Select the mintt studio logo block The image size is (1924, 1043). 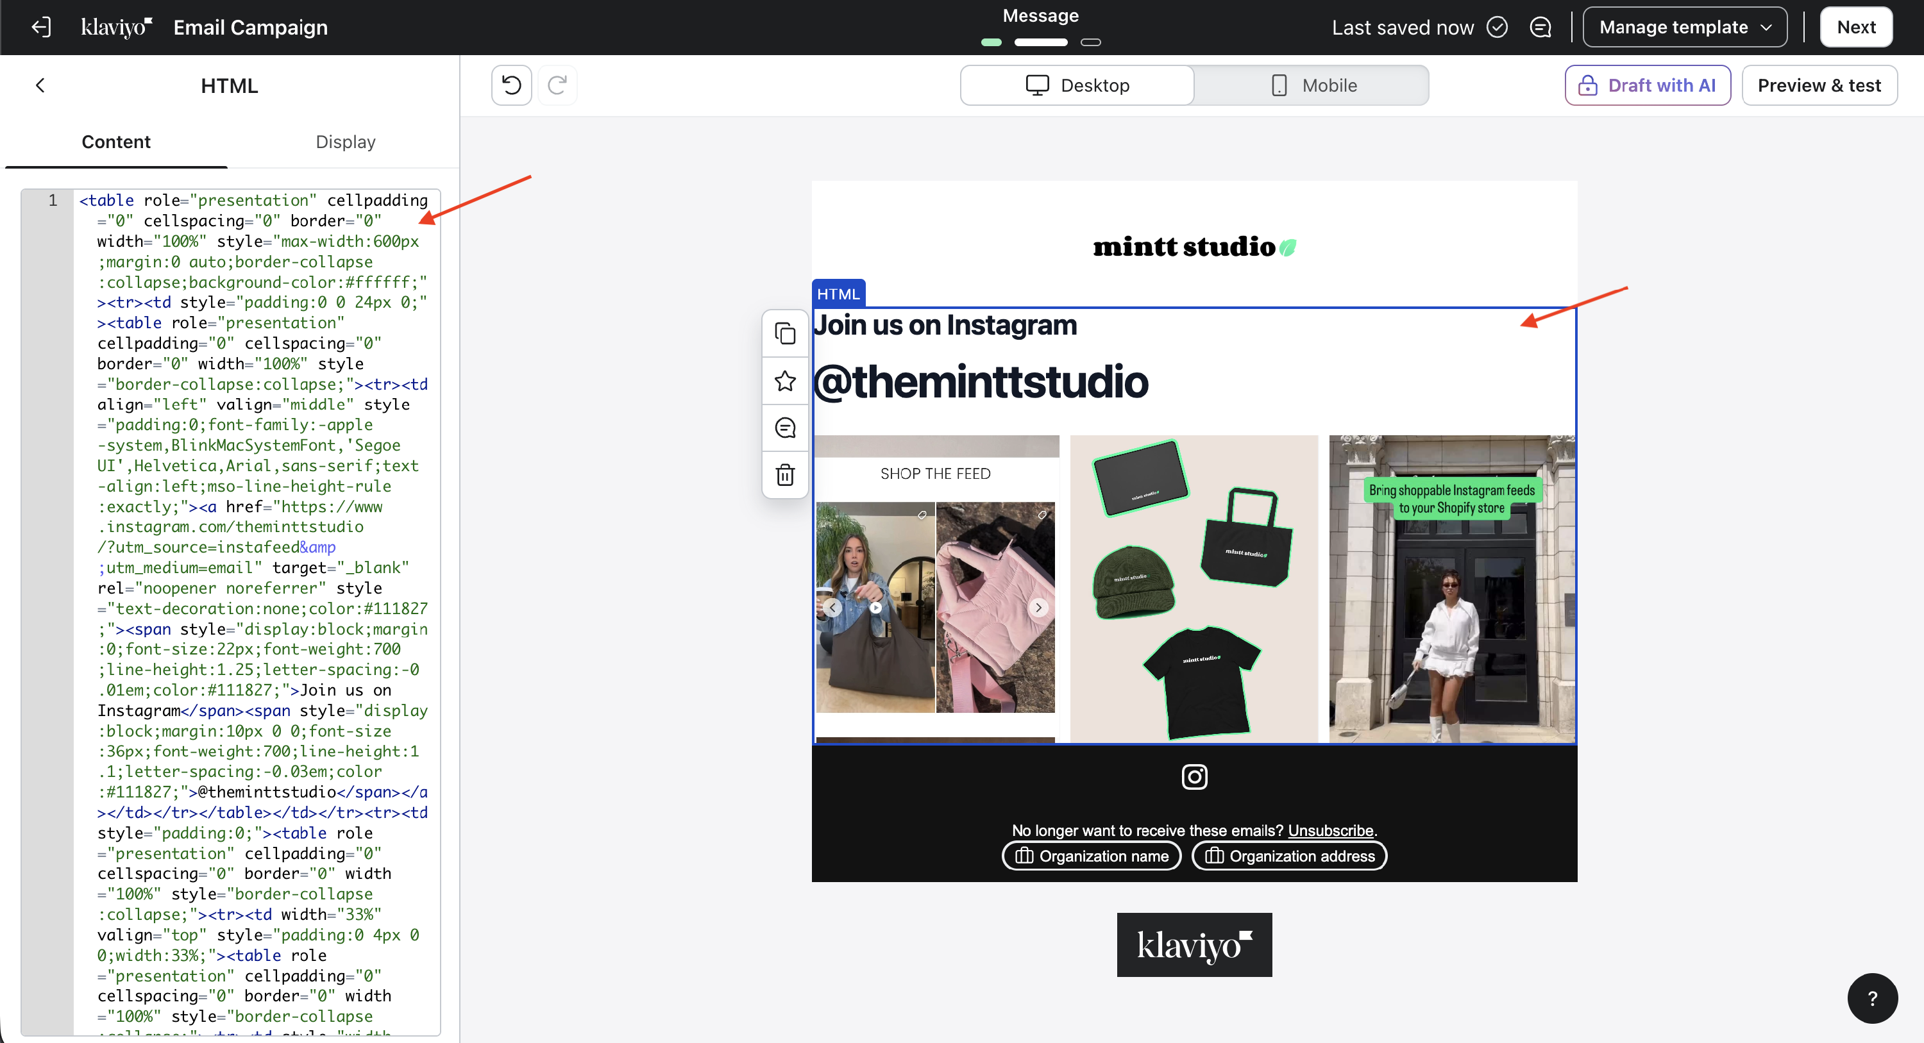click(1194, 246)
